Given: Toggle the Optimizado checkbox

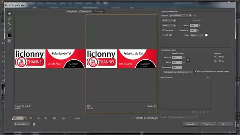Looking at the screenshot, I should [x=191, y=20].
